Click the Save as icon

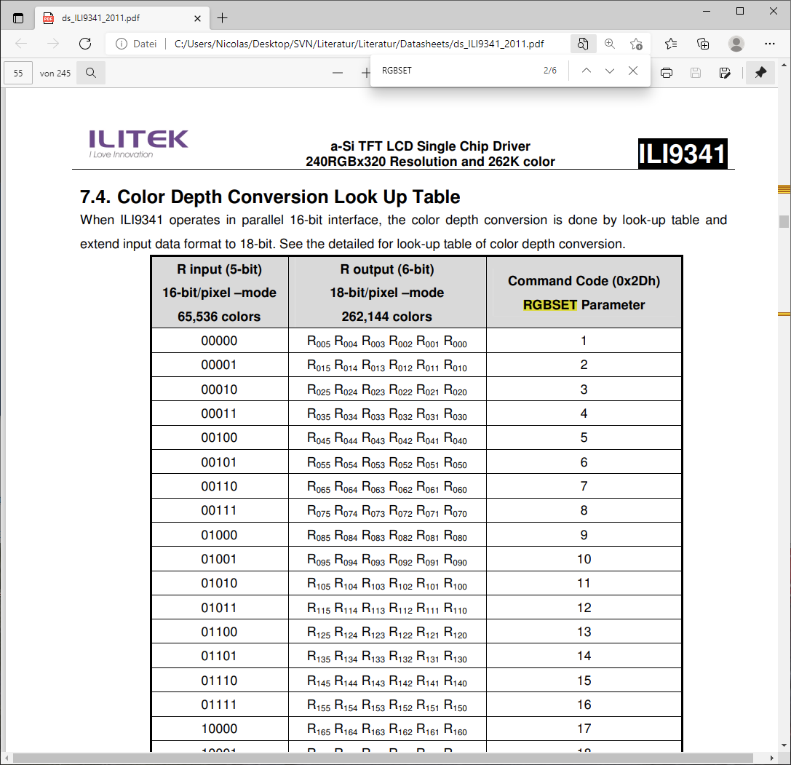(x=725, y=74)
